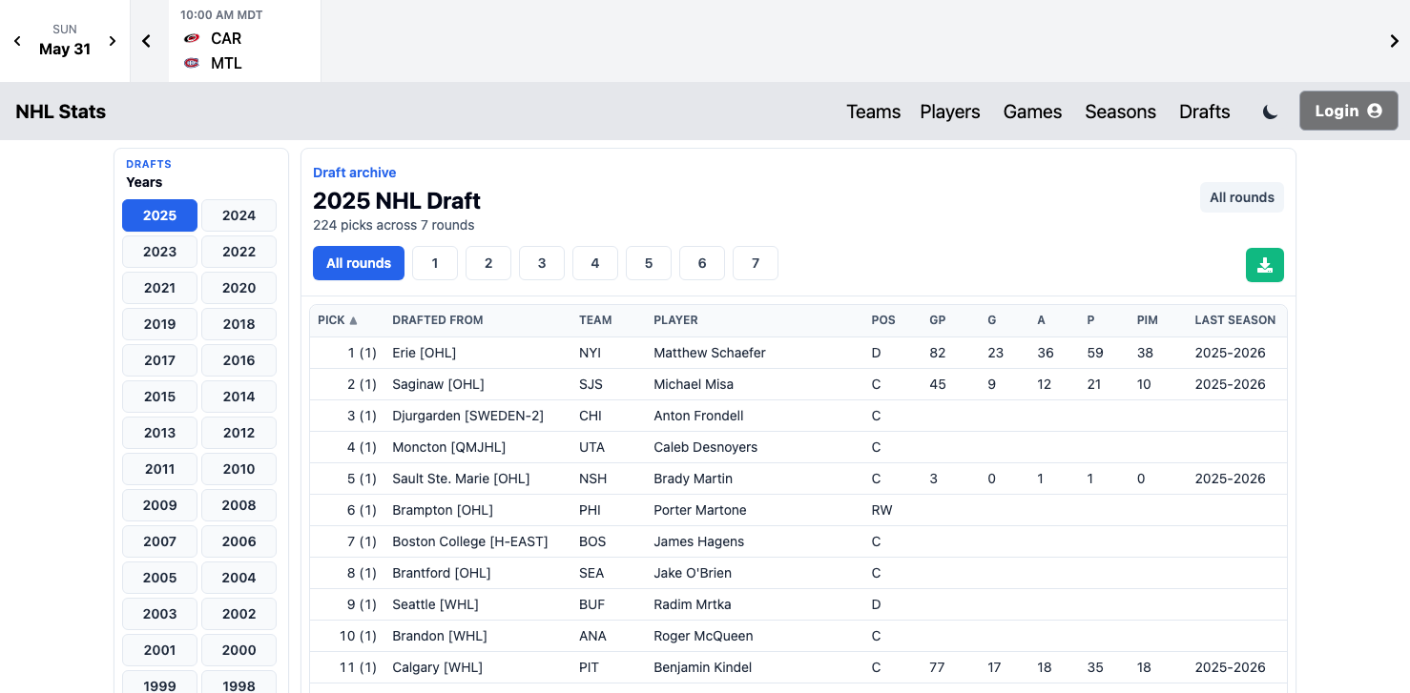Open the Draft archive link

[x=354, y=173]
